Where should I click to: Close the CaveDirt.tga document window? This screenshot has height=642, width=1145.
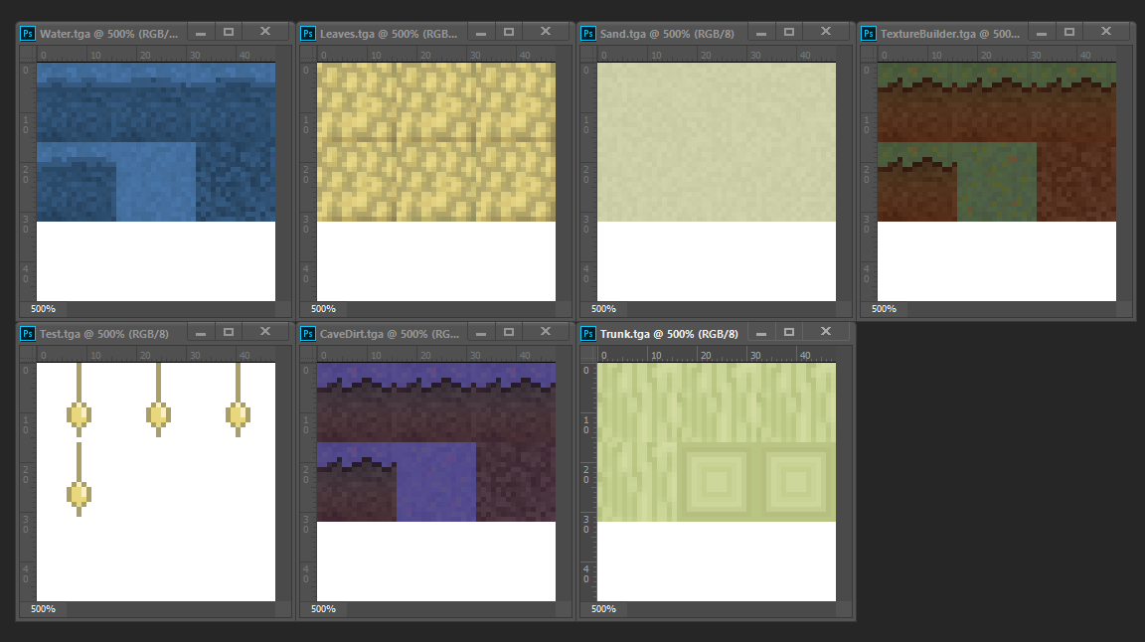(546, 332)
